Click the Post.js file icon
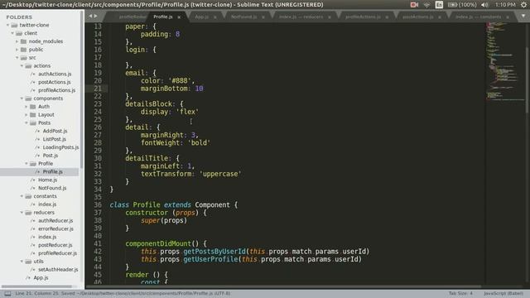 click(37, 156)
